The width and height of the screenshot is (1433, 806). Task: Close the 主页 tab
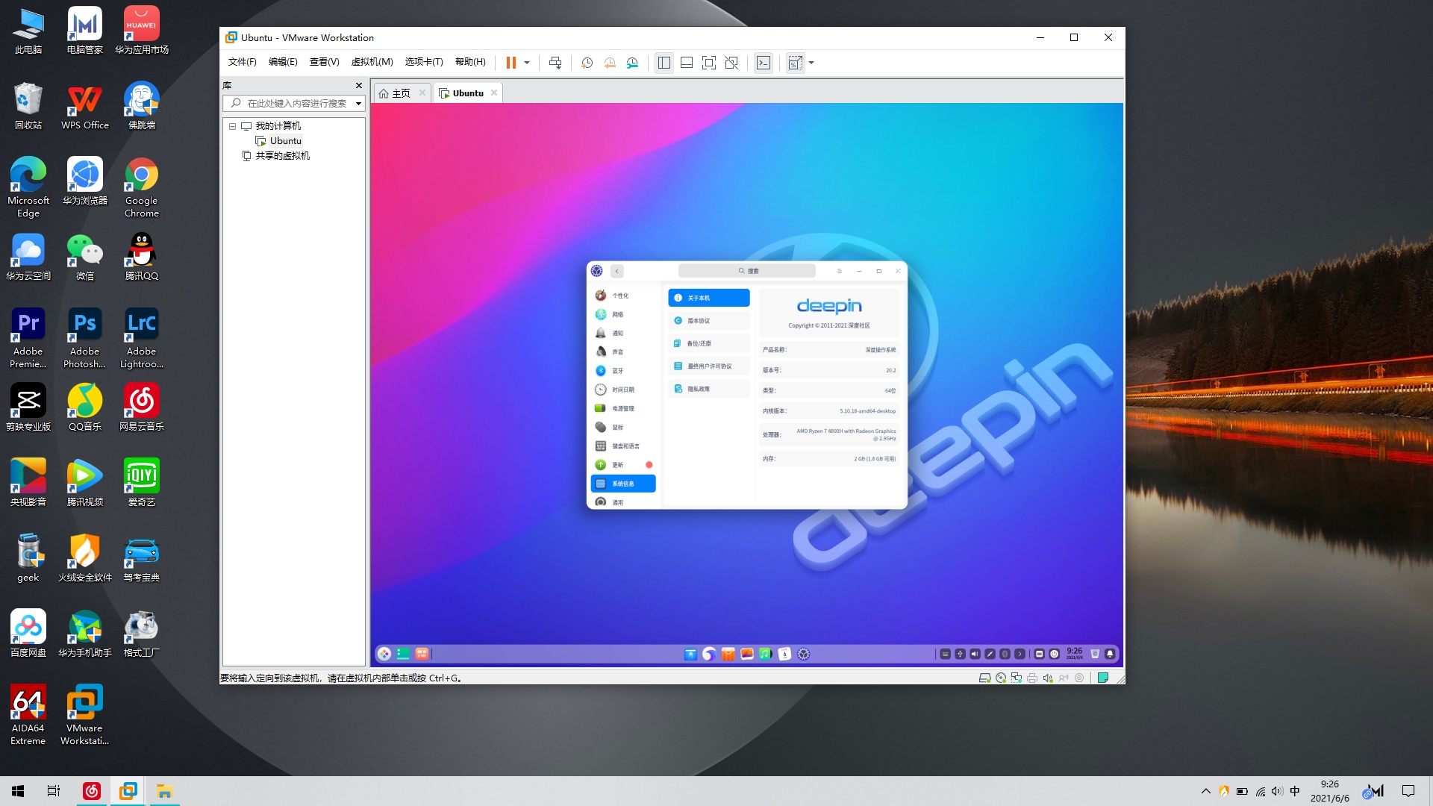click(422, 93)
